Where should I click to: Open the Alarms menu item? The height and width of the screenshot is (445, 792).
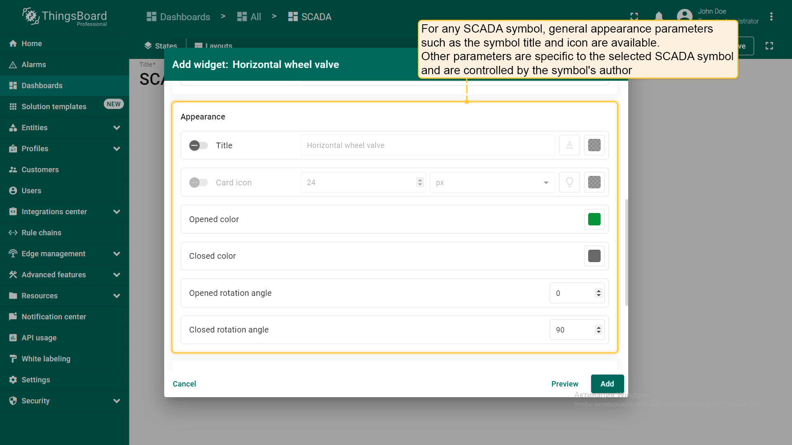[x=34, y=65]
